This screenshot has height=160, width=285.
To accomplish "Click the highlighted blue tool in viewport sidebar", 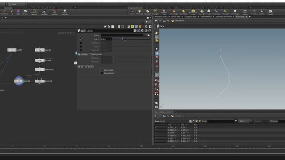I will click(156, 53).
